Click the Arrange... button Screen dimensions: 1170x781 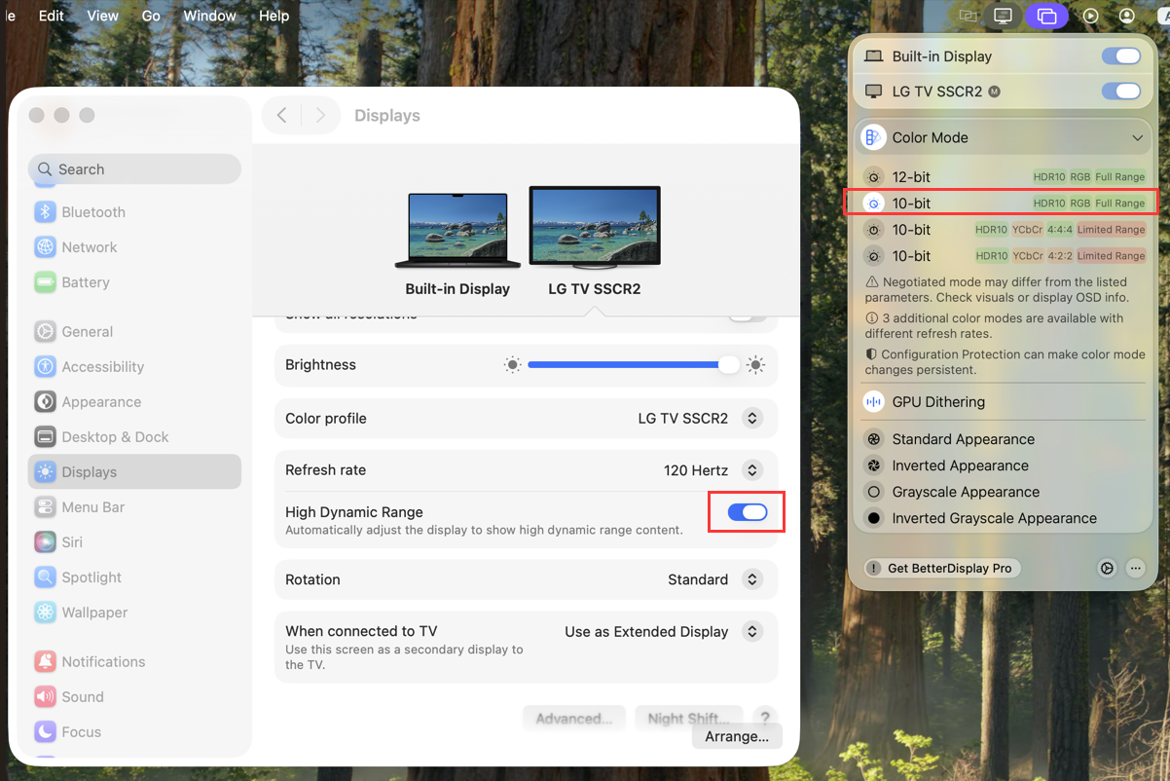pos(737,736)
